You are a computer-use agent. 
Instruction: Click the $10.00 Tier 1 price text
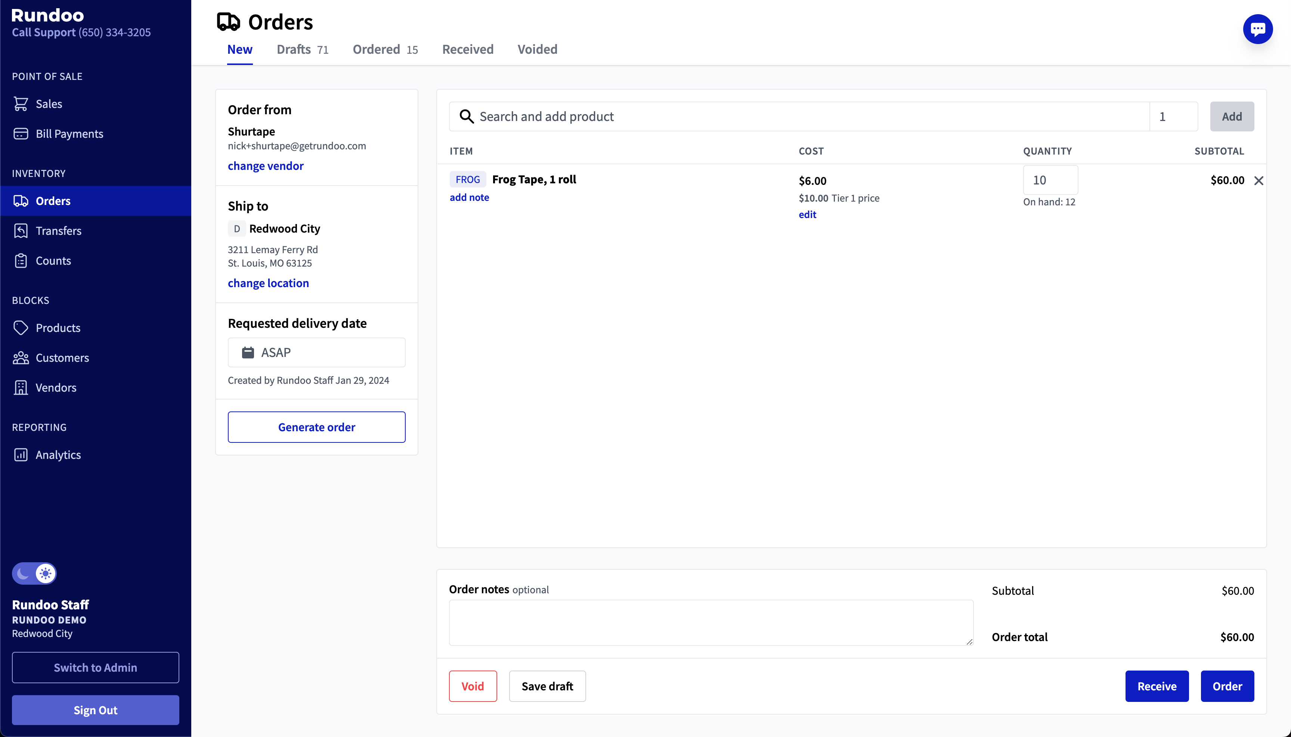[839, 198]
